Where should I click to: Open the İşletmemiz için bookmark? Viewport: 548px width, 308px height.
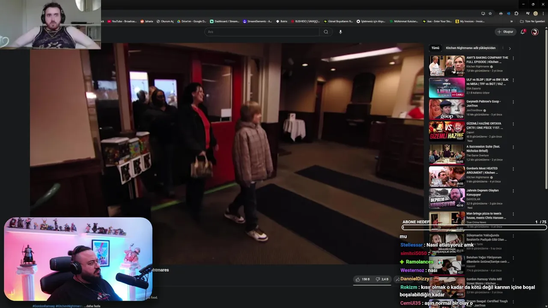click(x=371, y=21)
